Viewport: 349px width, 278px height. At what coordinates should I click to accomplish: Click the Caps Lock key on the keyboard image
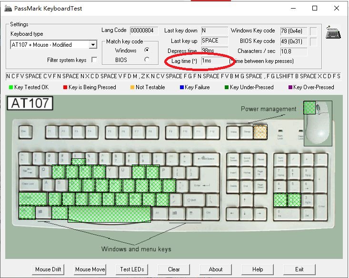(x=30, y=185)
